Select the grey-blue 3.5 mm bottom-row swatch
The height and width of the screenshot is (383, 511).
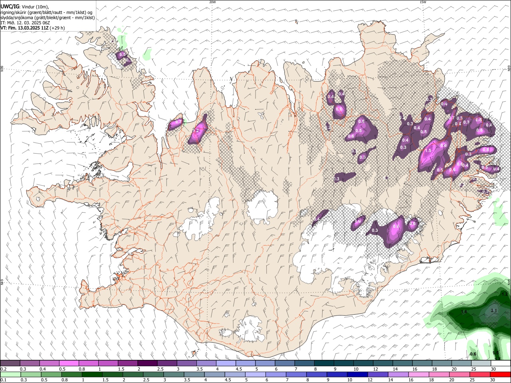194,375
